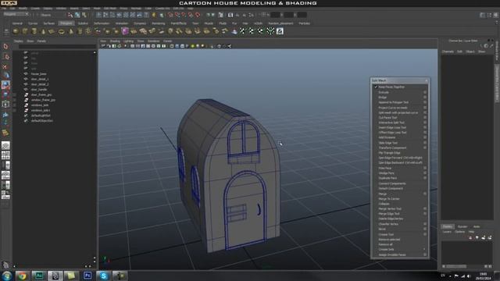The image size is (500, 281).
Task: Switch to four view layout
Action: pyautogui.click(x=5, y=155)
